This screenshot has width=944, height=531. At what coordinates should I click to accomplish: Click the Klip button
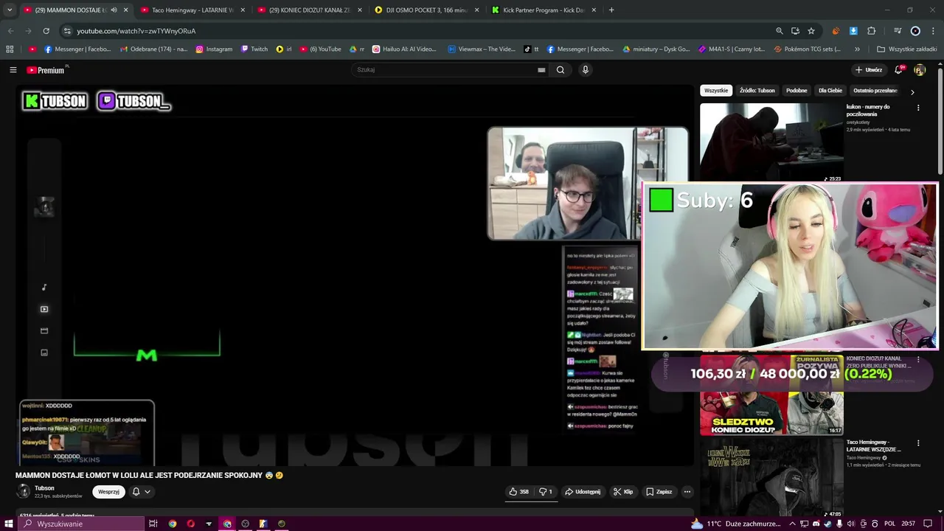[623, 492]
